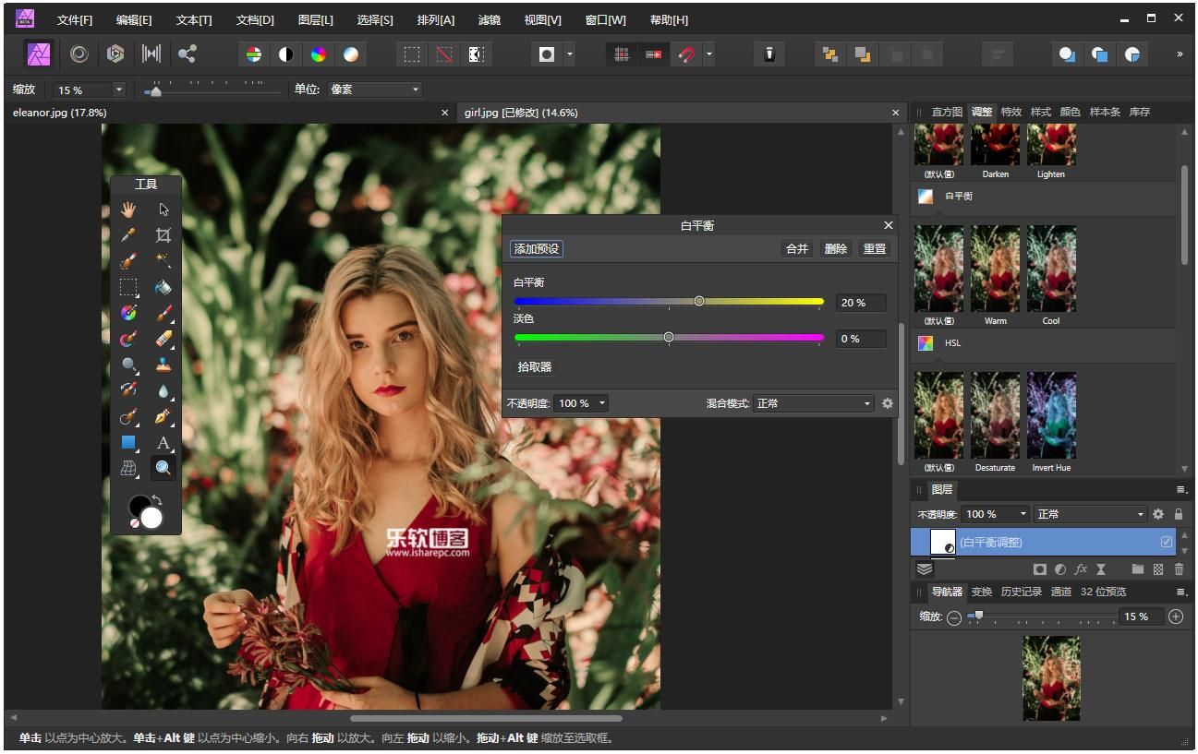
Task: Uncheck visibility of 白平衡调整 layer
Action: (1166, 542)
